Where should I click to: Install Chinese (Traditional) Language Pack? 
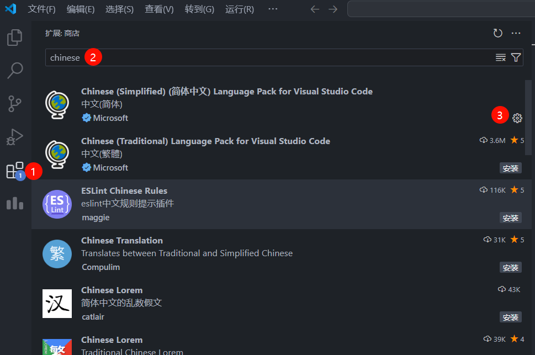[x=510, y=168]
